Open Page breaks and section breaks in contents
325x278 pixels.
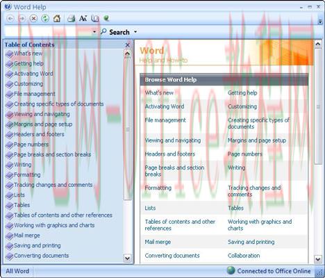[53, 154]
